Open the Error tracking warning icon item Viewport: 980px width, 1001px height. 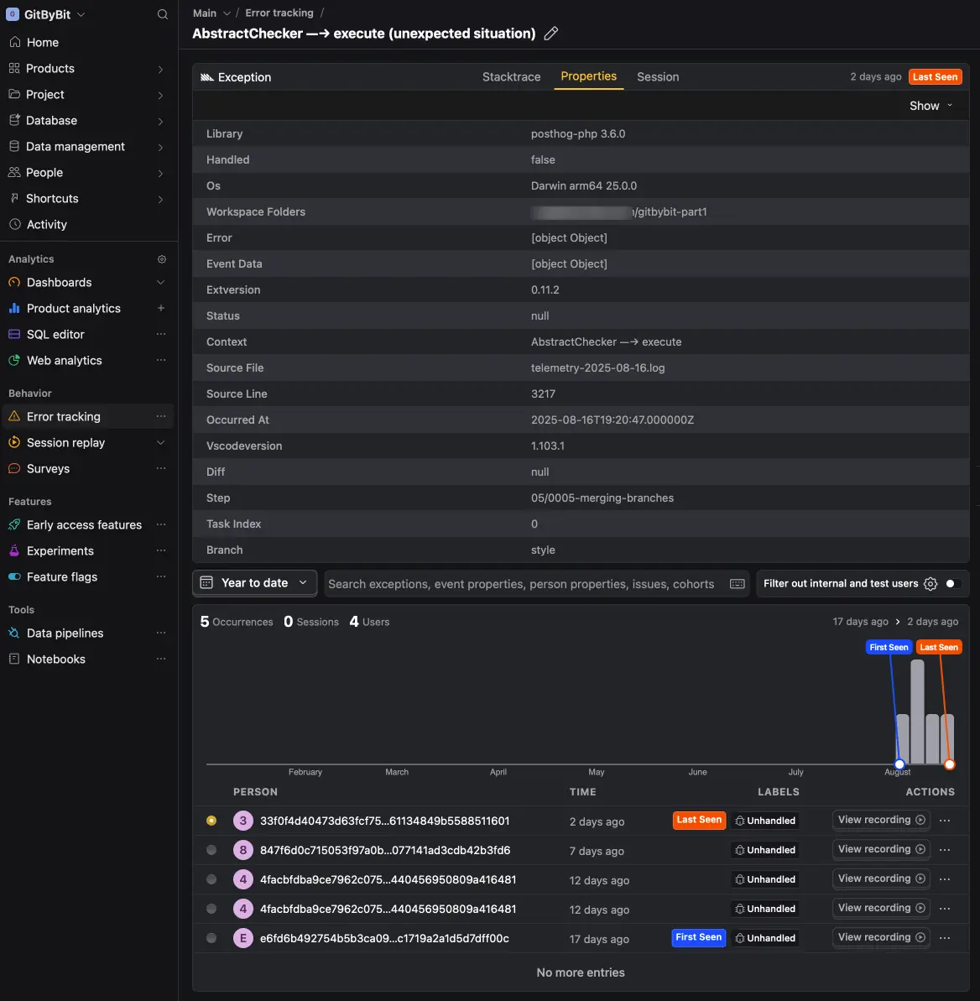[14, 416]
